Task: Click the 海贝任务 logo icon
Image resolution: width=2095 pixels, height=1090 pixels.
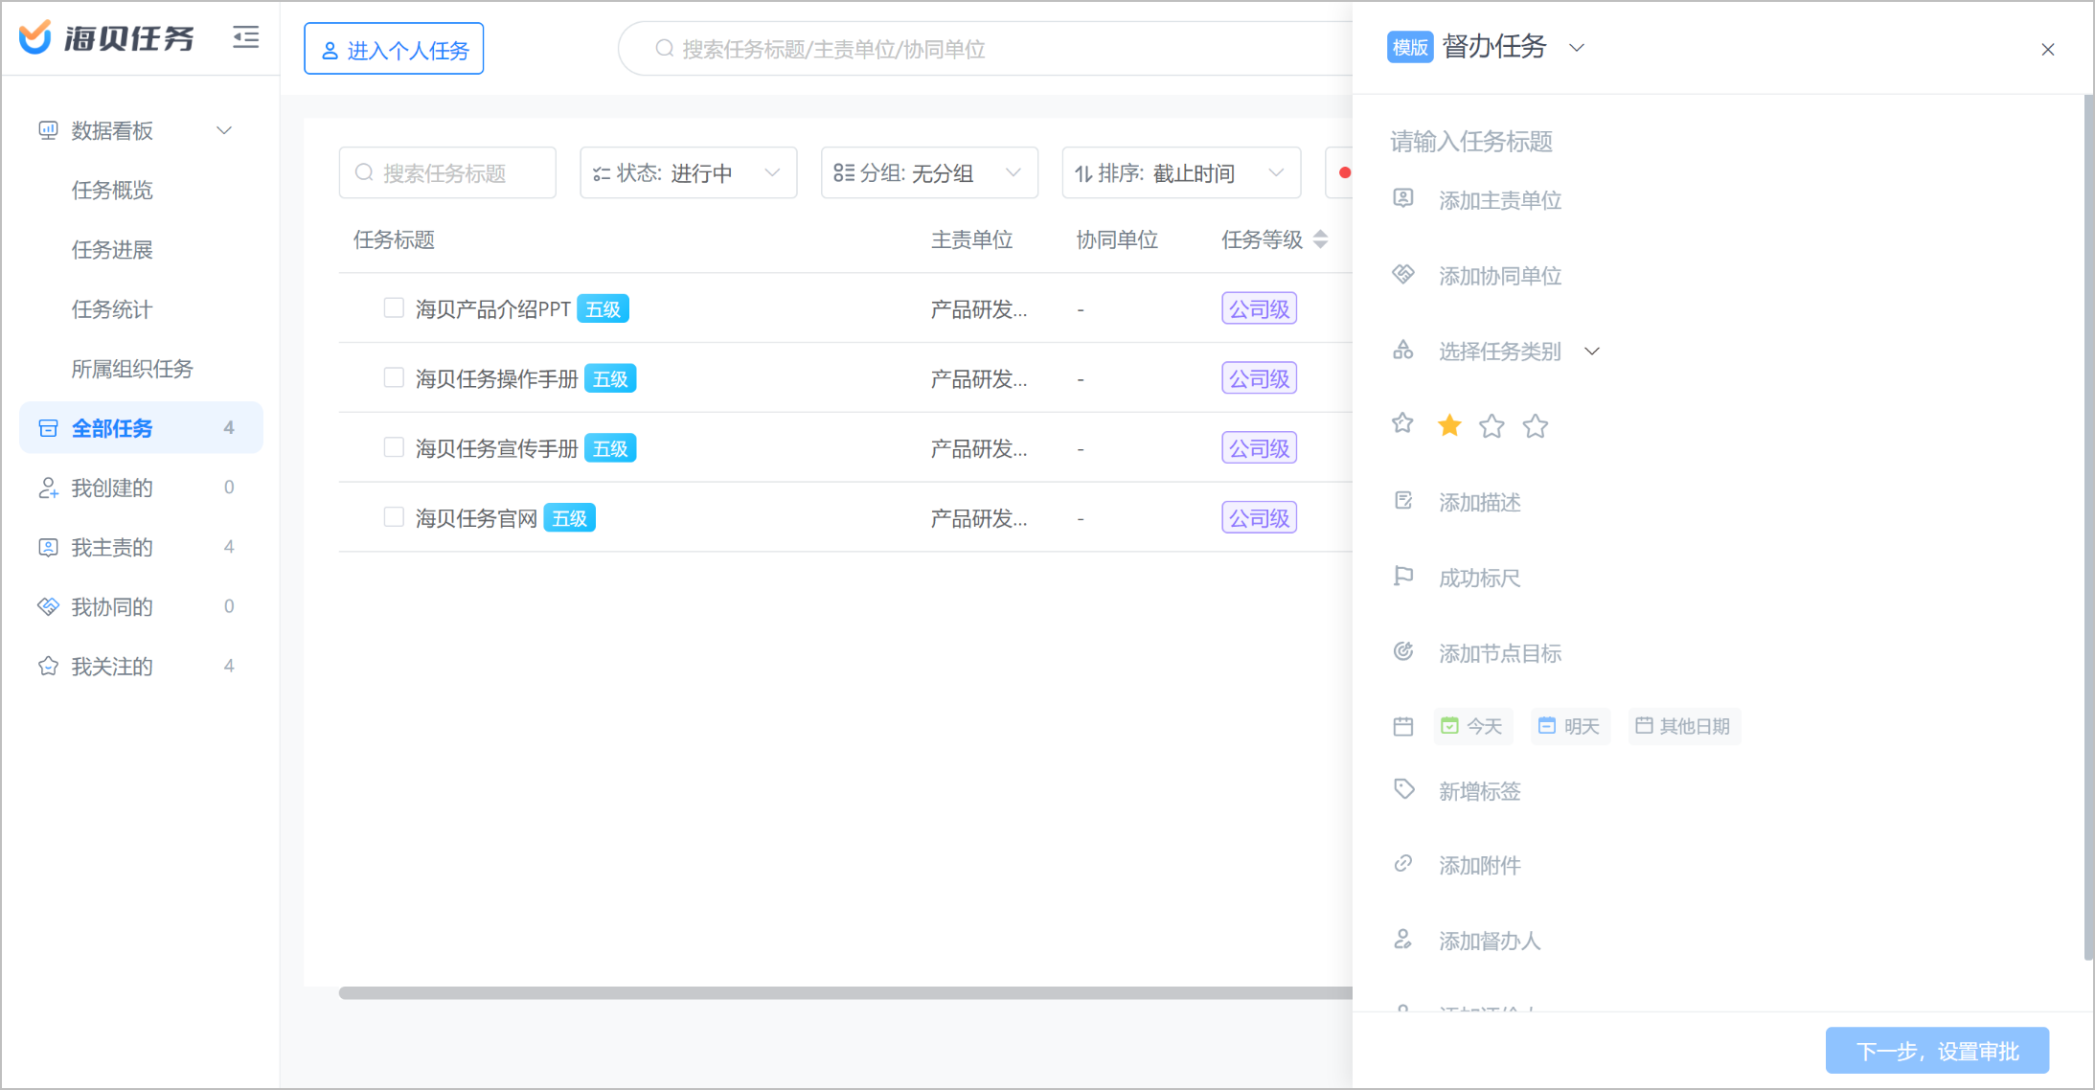Action: click(35, 37)
